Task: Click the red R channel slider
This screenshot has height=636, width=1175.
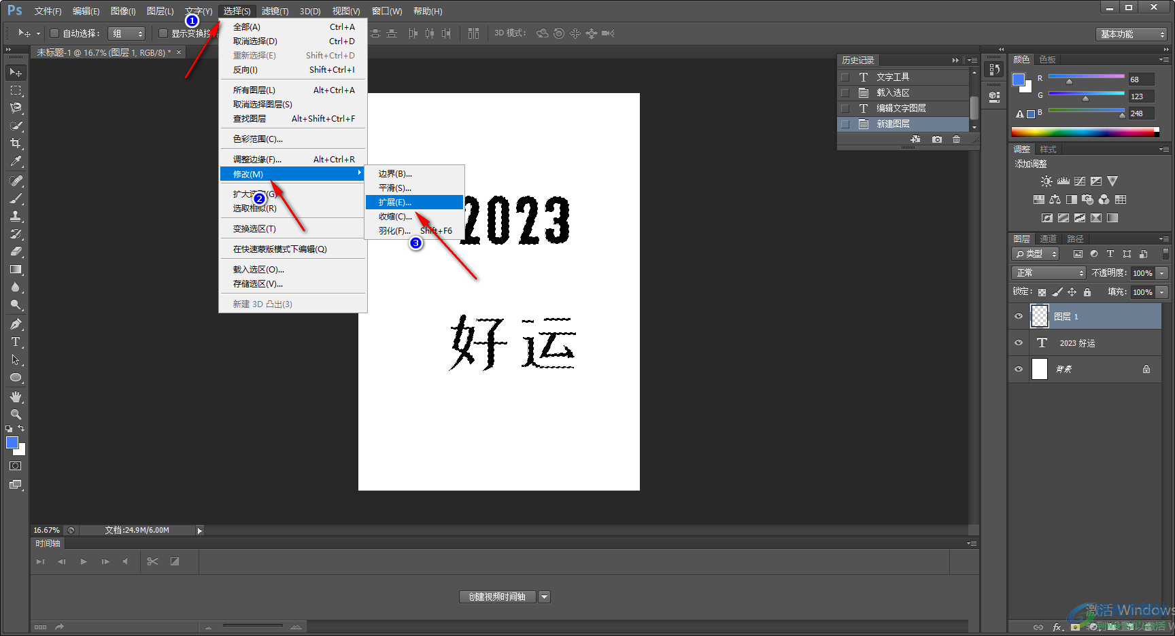Action: tap(1087, 77)
